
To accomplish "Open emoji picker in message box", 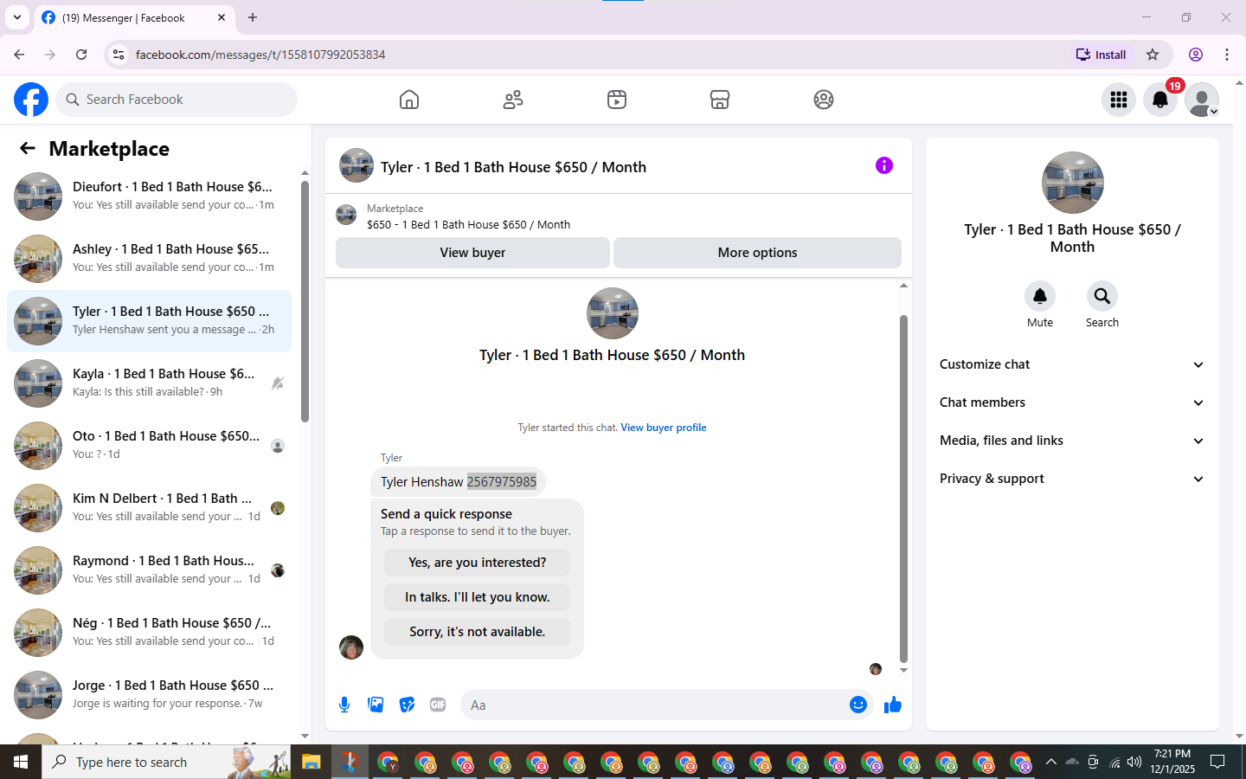I will 858,705.
